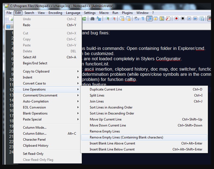Screen dimensions: 214x169
Task: Click the Playback macro icon
Action: coord(189,19)
